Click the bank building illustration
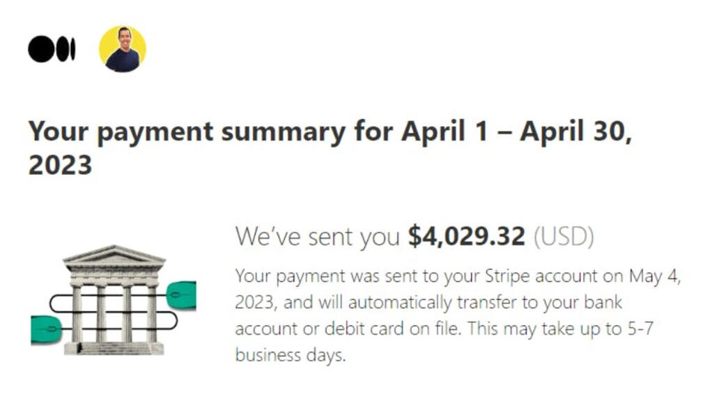The height and width of the screenshot is (419, 710). click(114, 301)
